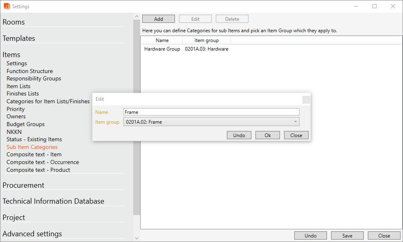Viewport: 403px width, 242px height.
Task: Click Undo in the Edit dialog
Action: pyautogui.click(x=239, y=135)
